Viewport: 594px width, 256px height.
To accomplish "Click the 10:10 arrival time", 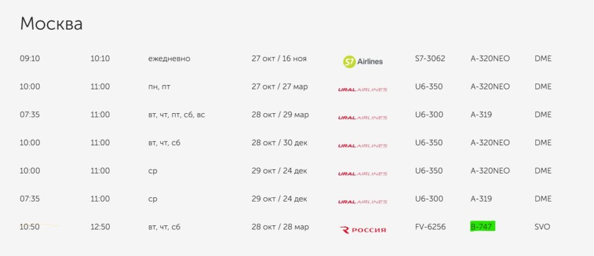I will click(x=100, y=59).
